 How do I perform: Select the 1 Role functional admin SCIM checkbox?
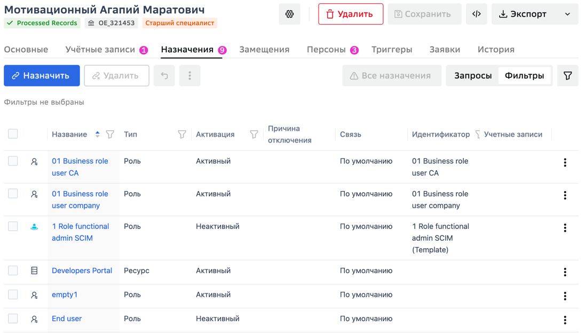coord(13,226)
